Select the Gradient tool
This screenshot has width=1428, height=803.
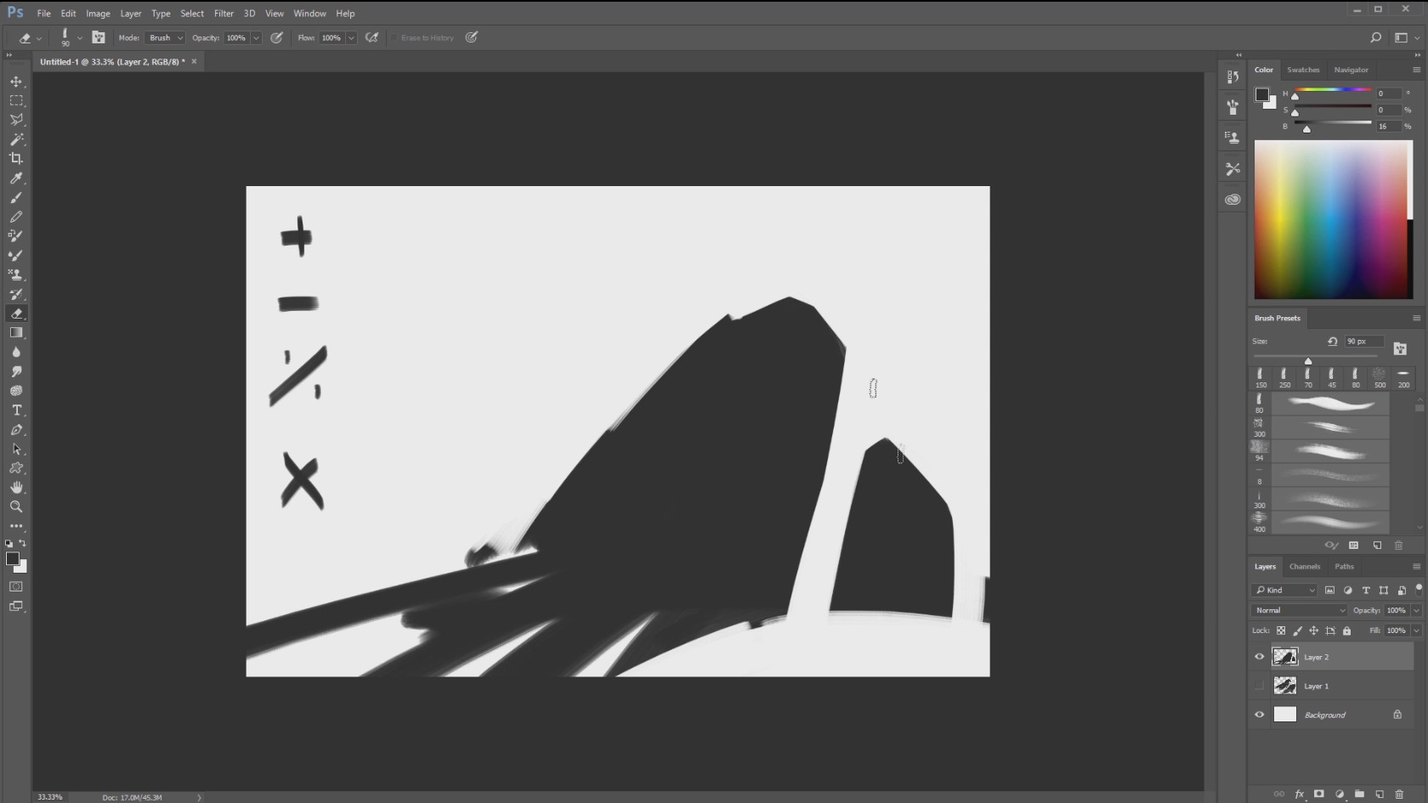pos(16,333)
